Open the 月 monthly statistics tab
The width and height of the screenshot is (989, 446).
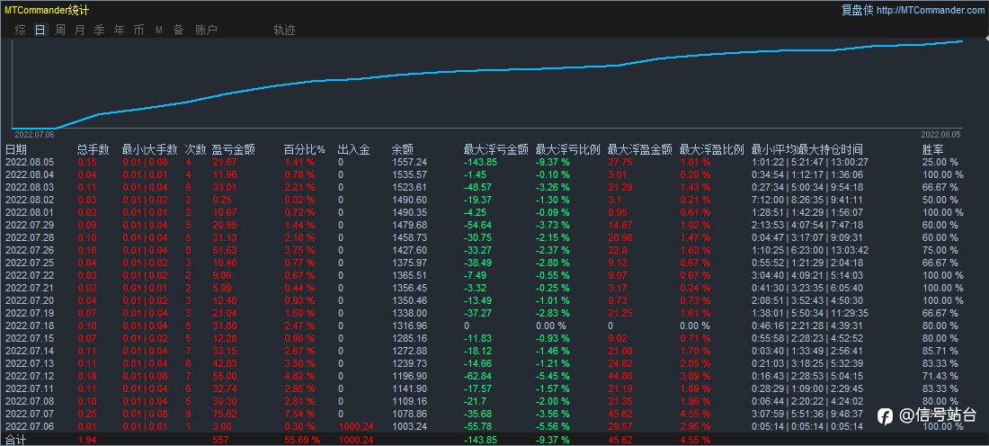[79, 30]
